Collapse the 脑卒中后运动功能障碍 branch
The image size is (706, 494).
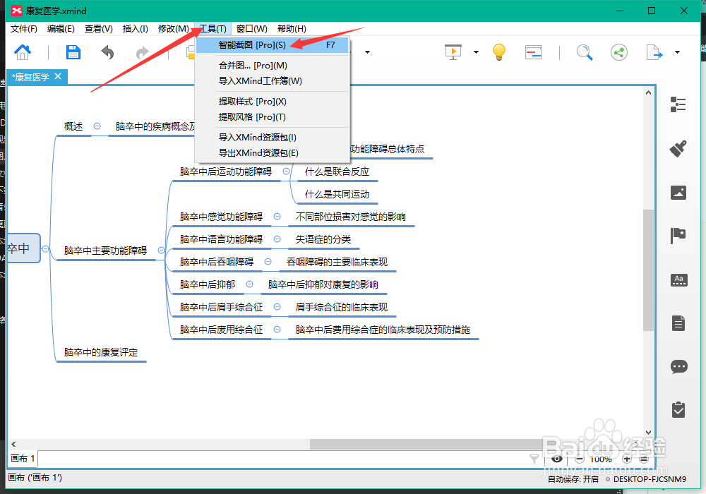pyautogui.click(x=286, y=171)
